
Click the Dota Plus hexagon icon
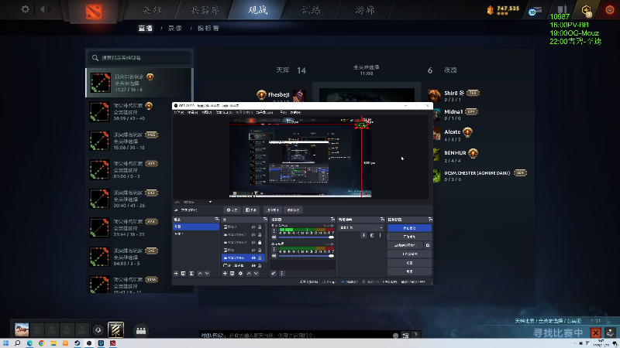(587, 10)
